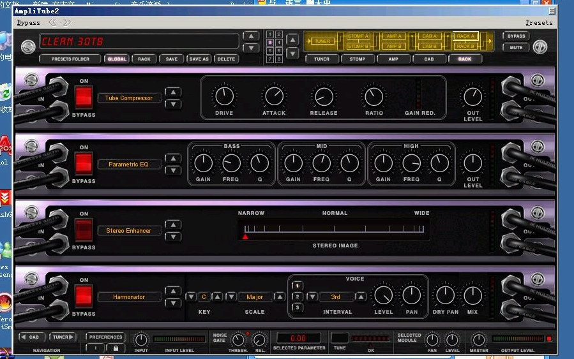Toggle the Tube Compressor red bypass switch
This screenshot has height=359, width=574.
pyautogui.click(x=84, y=98)
